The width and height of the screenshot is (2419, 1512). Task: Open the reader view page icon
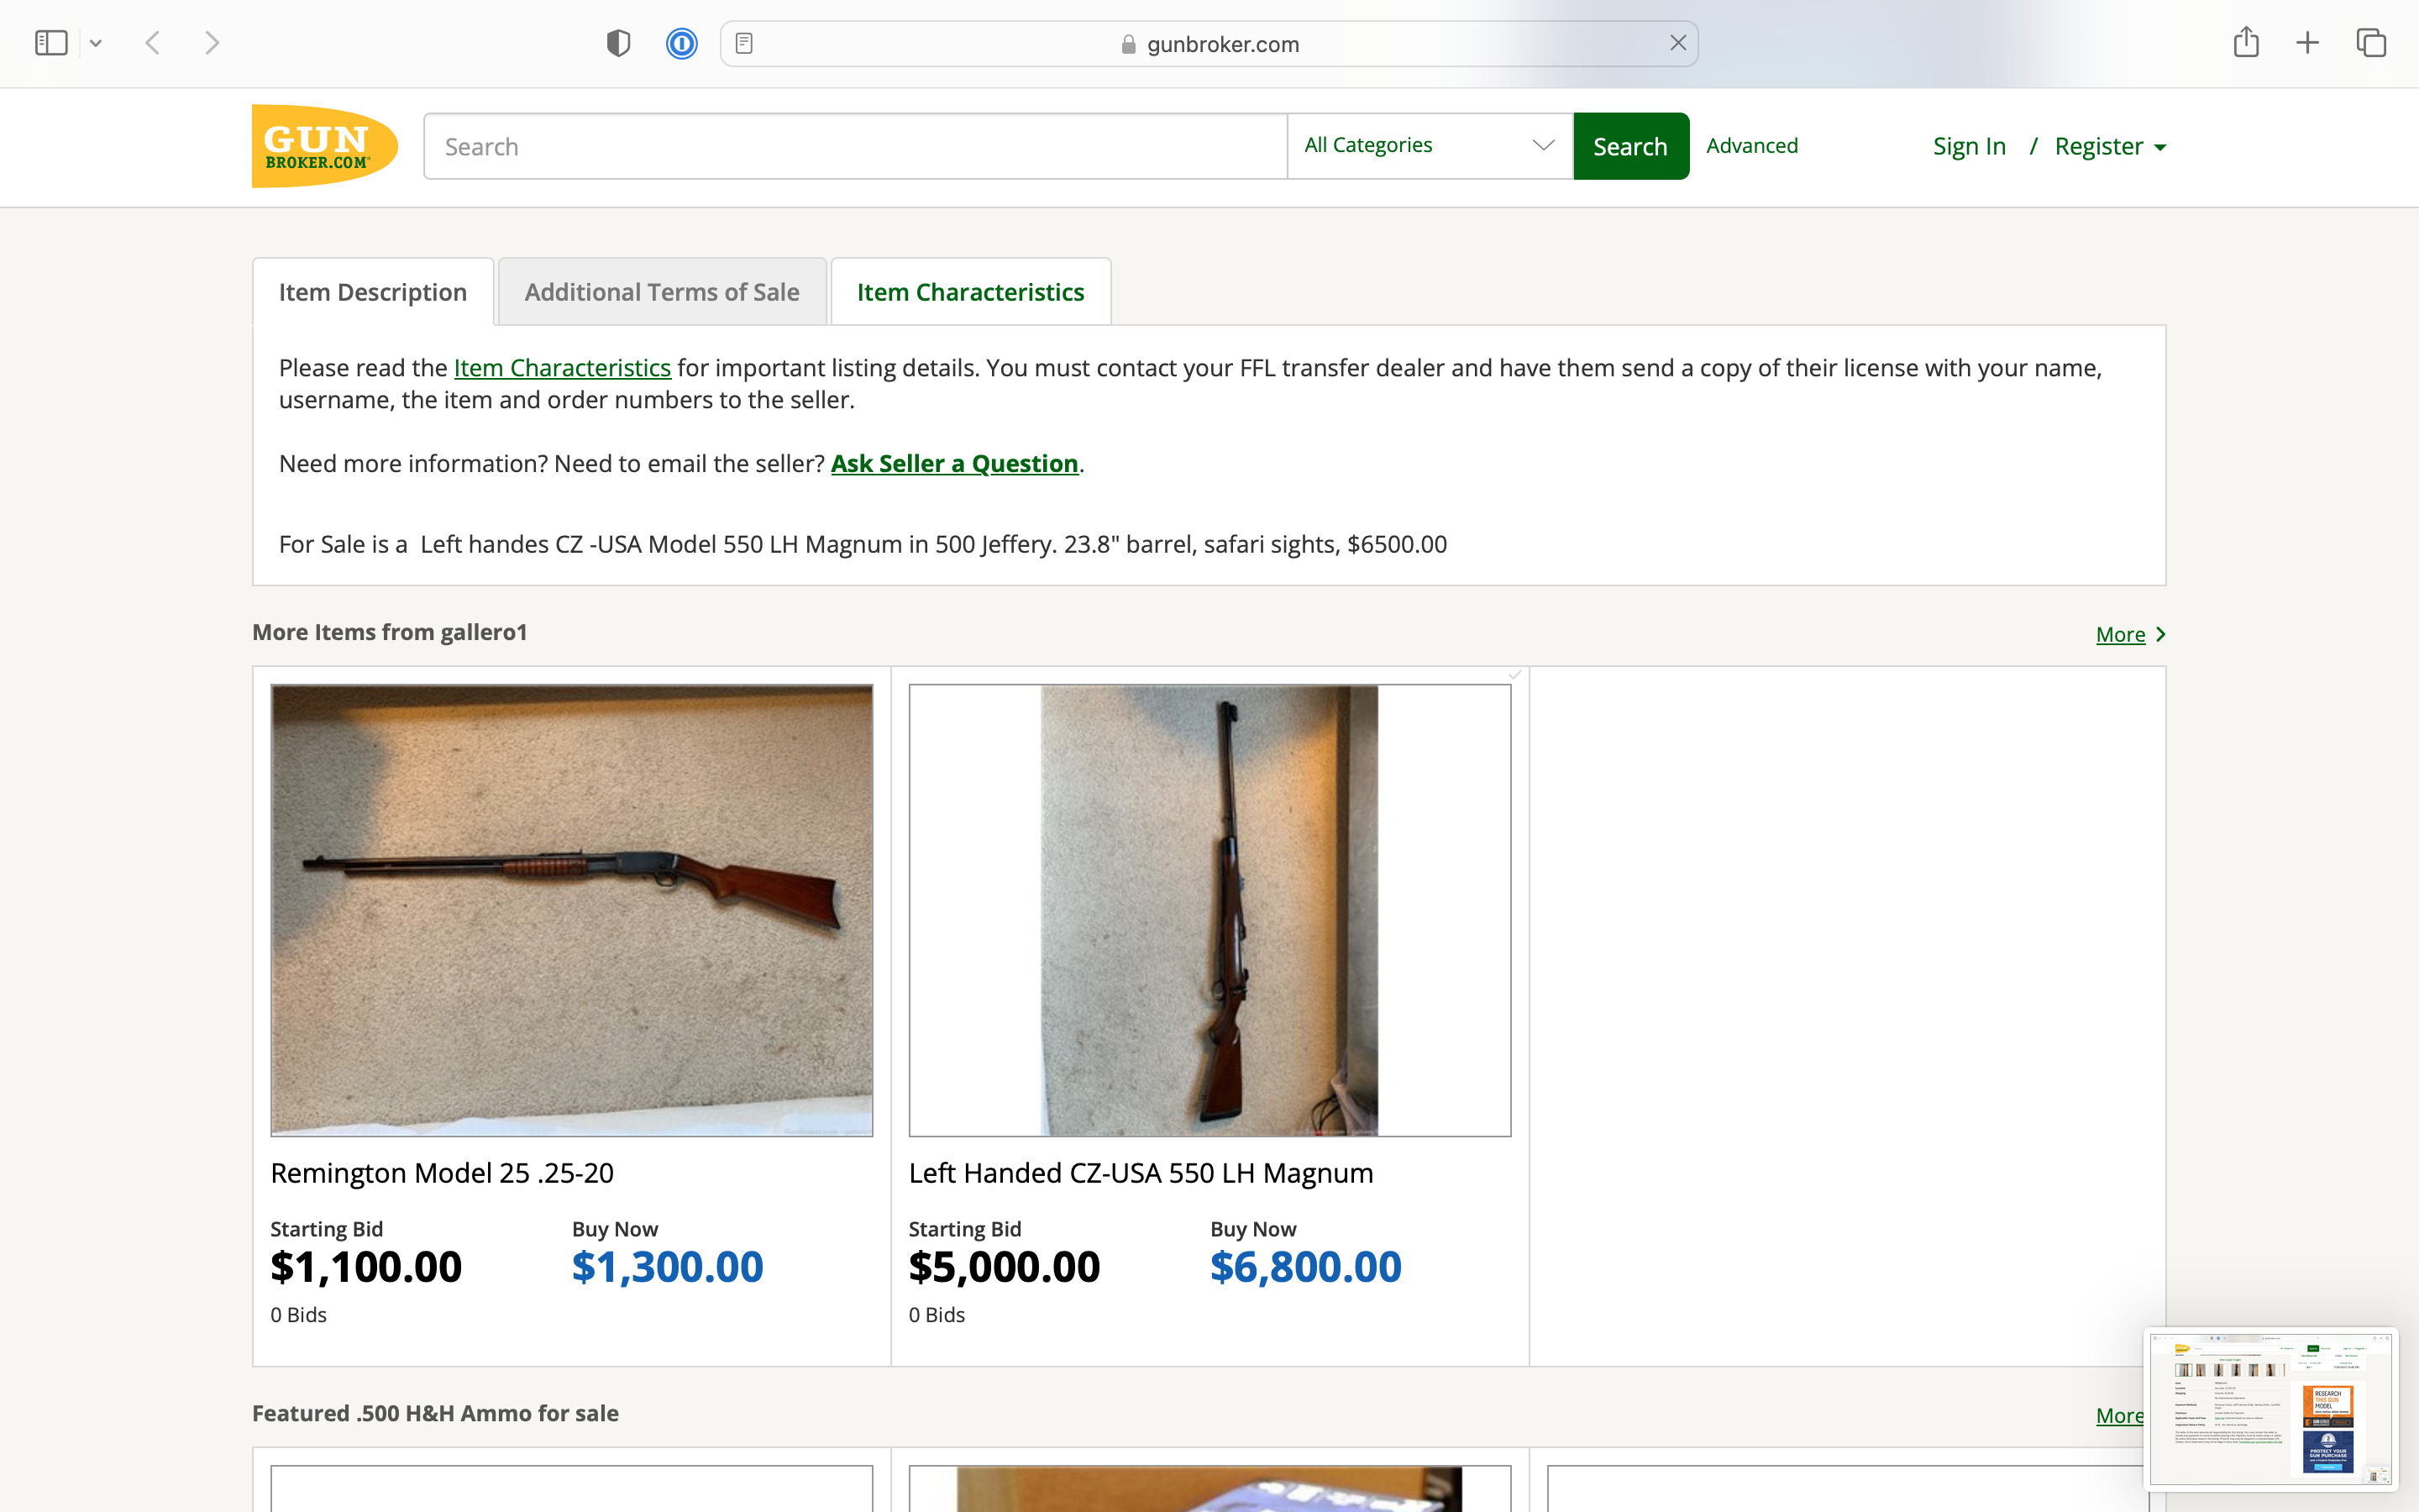coord(743,43)
